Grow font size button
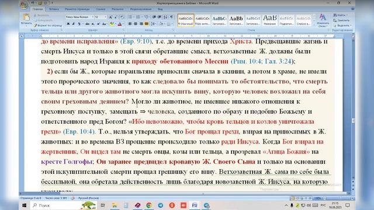 click(x=110, y=17)
